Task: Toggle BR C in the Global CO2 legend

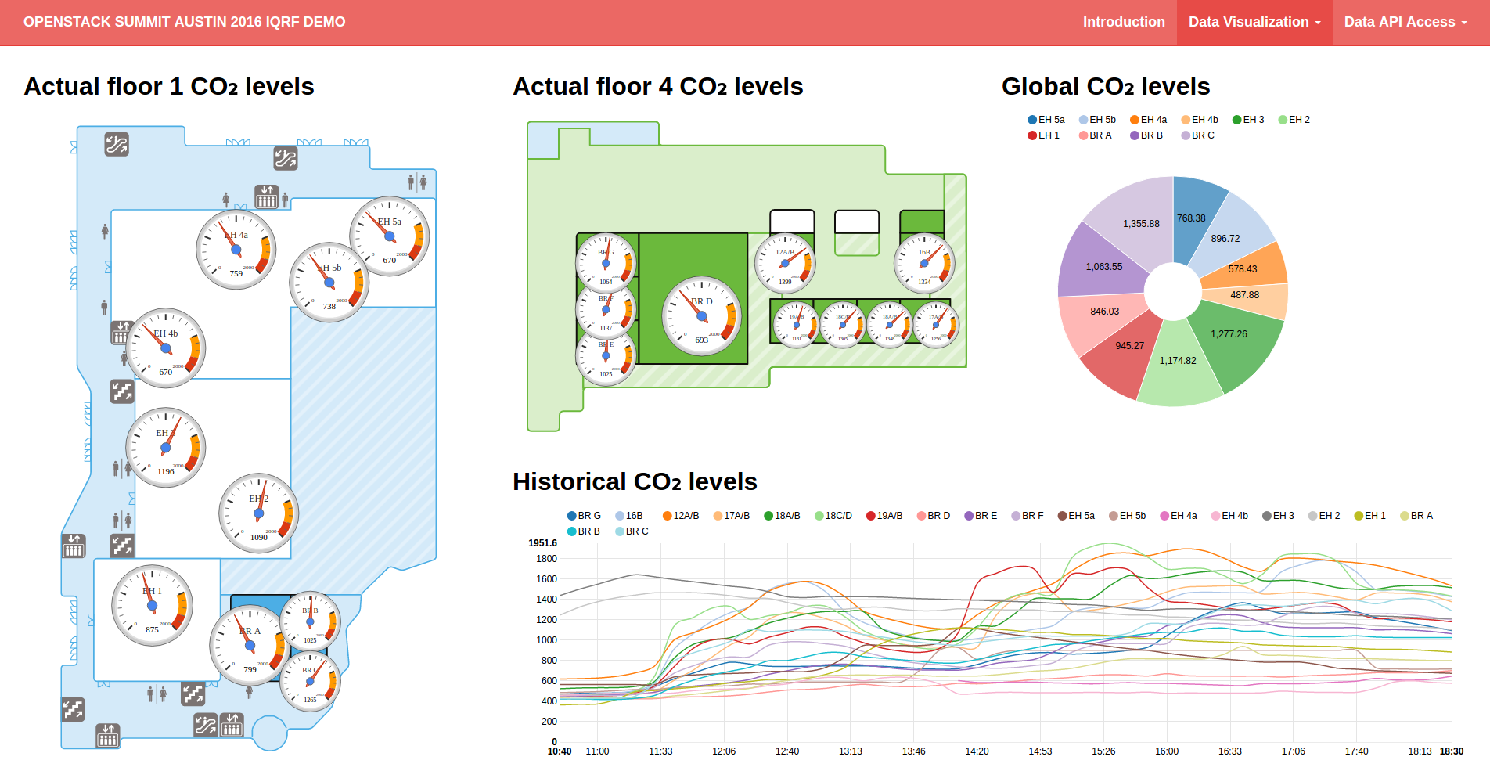Action: [1198, 135]
